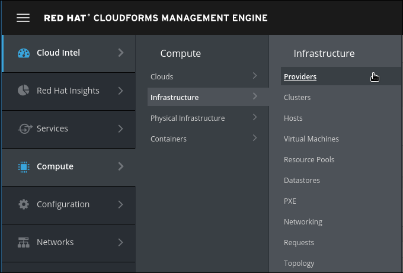Expand Configuration submenu chevron

121,204
